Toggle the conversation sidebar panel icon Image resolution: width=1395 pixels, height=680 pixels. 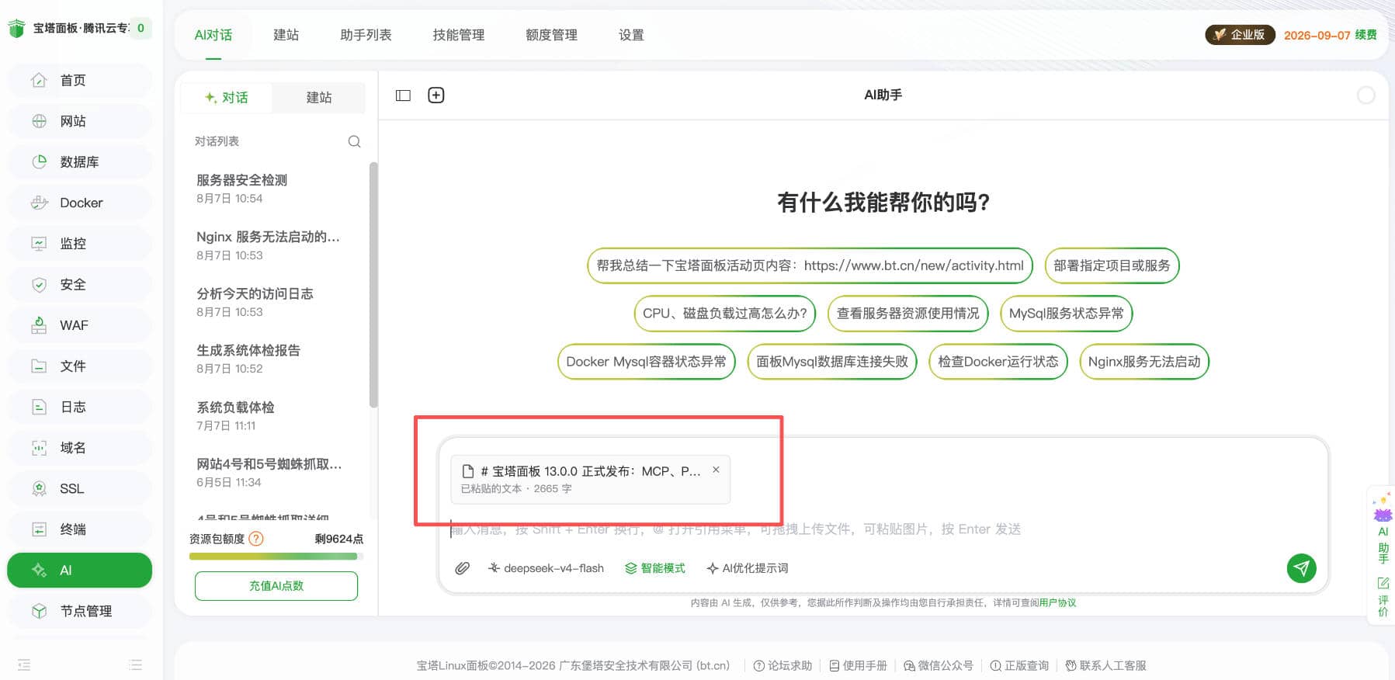point(403,95)
